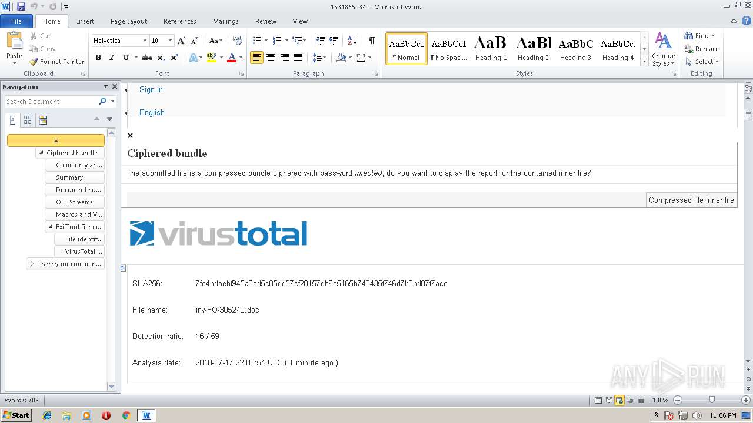753x423 pixels.
Task: Toggle Bold formatting
Action: point(98,58)
